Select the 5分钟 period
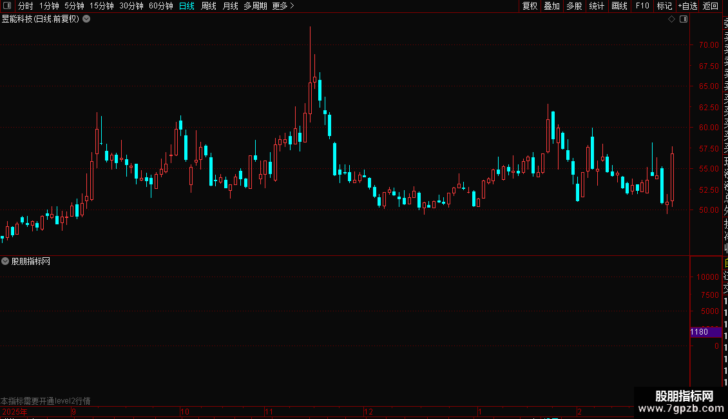 [74, 6]
